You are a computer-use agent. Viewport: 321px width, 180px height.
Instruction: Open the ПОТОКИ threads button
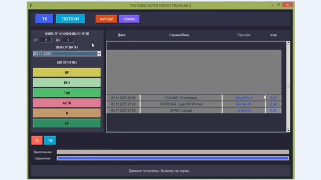click(x=70, y=19)
